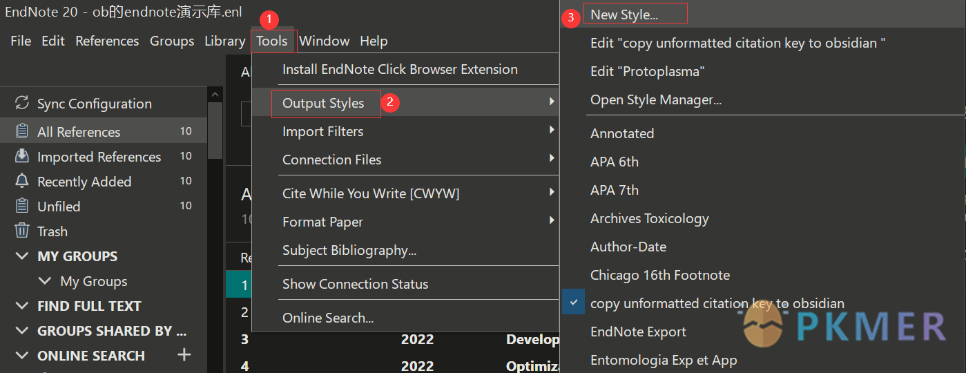Viewport: 966px width, 373px height.
Task: Expand the Format Paper submenu arrow
Action: click(552, 220)
